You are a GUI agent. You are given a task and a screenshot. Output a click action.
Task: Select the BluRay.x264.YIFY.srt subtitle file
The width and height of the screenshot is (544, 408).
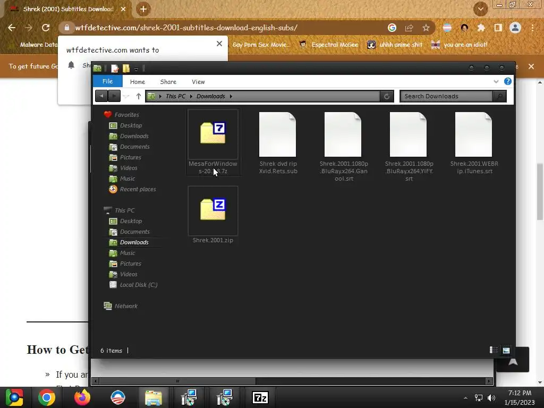pyautogui.click(x=409, y=147)
